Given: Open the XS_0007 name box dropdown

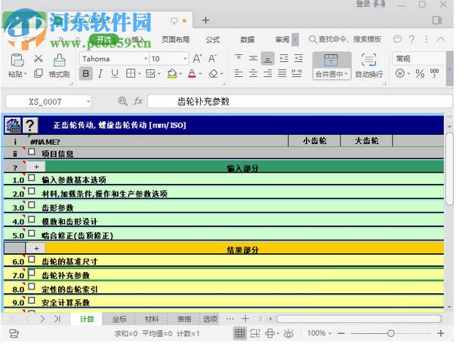Looking at the screenshot, I should pyautogui.click(x=88, y=102).
